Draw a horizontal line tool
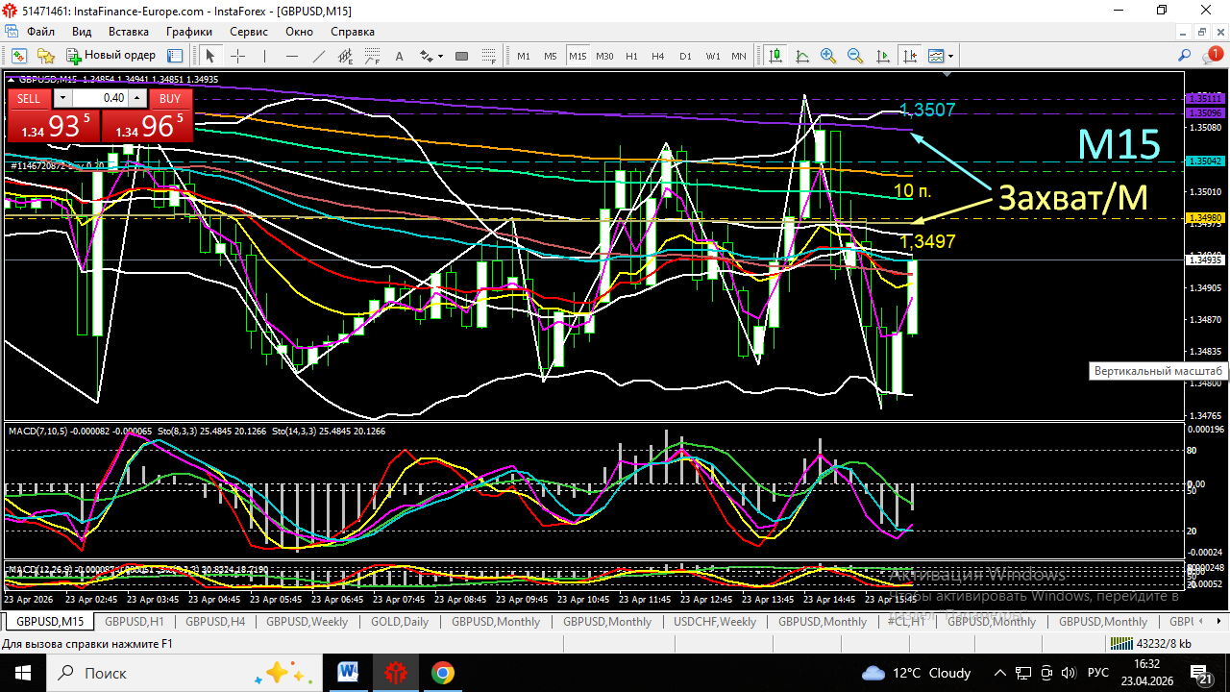 pos(291,56)
